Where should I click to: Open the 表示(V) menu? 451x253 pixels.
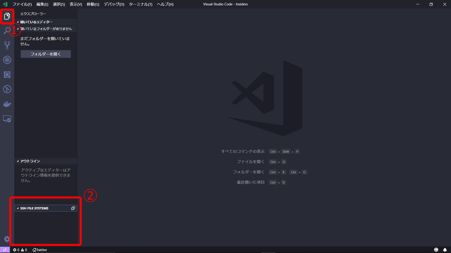(x=76, y=4)
